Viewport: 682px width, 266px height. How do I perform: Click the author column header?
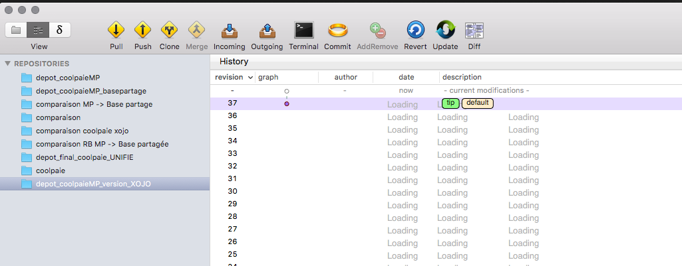click(x=346, y=77)
